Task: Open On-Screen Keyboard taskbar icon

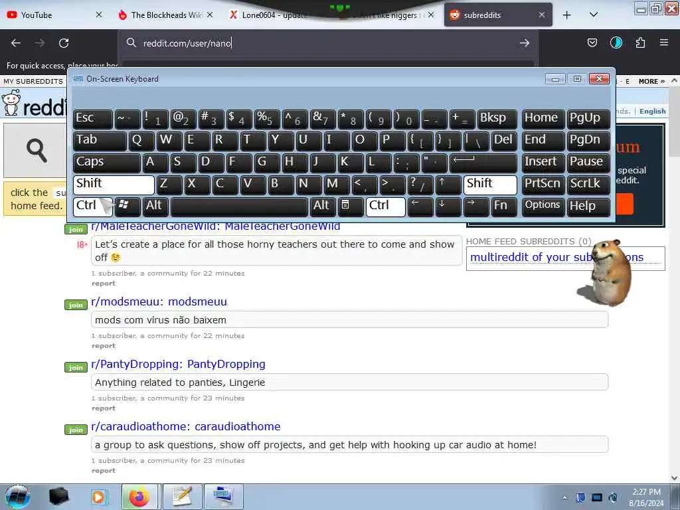Action: [223, 497]
